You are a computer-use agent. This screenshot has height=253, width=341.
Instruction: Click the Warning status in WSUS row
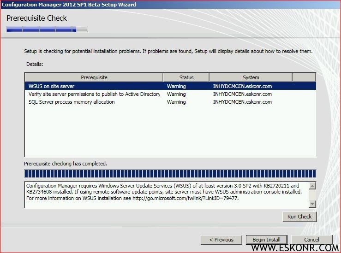[176, 86]
